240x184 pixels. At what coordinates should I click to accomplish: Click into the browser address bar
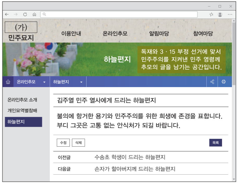119,14
